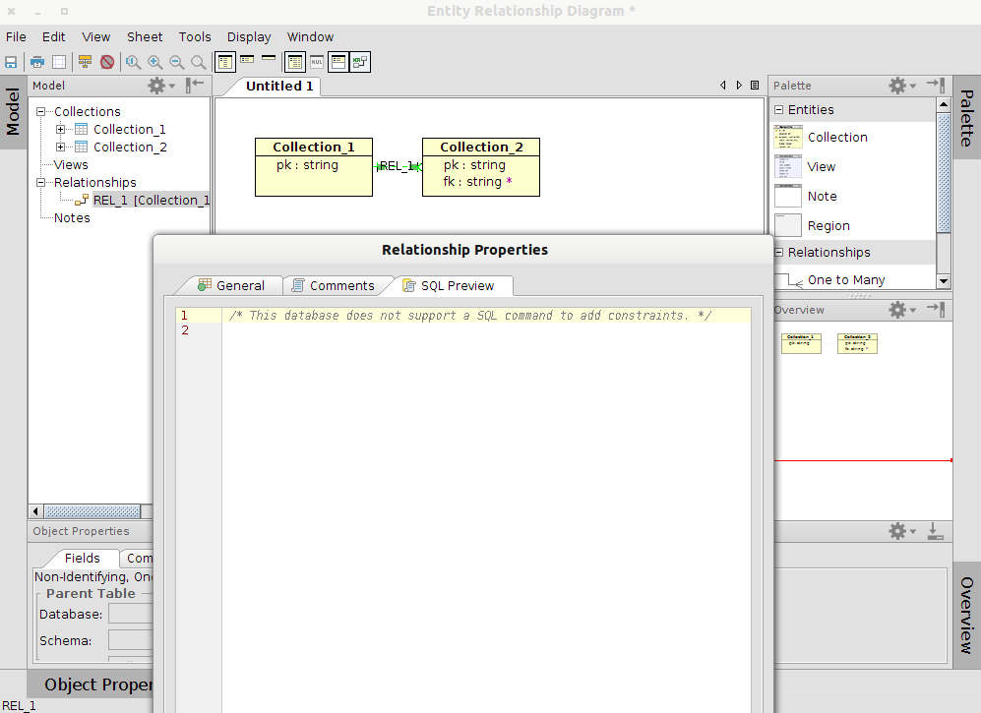
Task: Toggle entity-level display mode icon
Action: (269, 58)
